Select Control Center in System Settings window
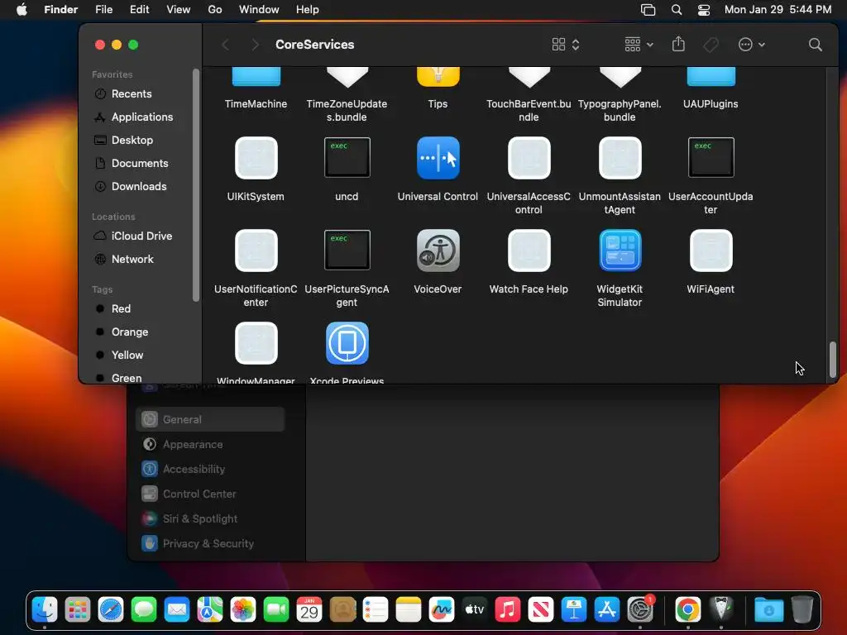Image resolution: width=847 pixels, height=635 pixels. 210,494
